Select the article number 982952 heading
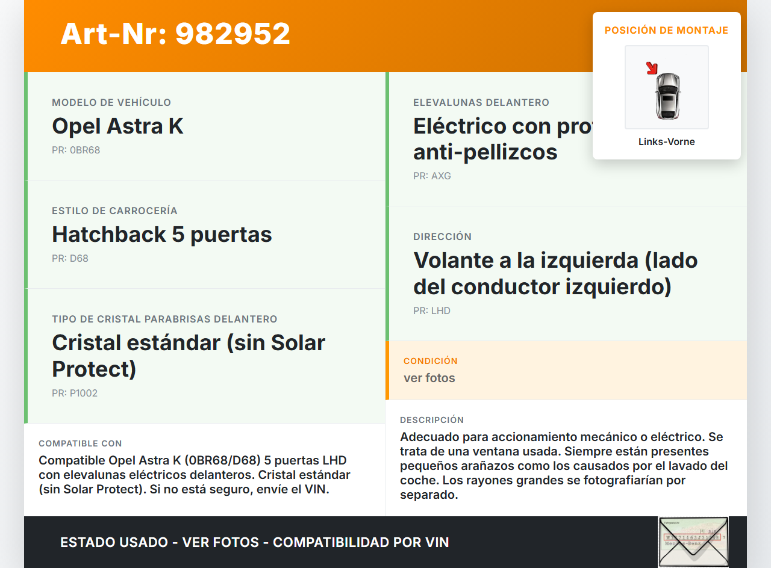The image size is (771, 568). click(175, 34)
